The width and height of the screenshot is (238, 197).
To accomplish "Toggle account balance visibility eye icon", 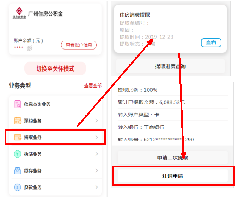I will (x=29, y=48).
